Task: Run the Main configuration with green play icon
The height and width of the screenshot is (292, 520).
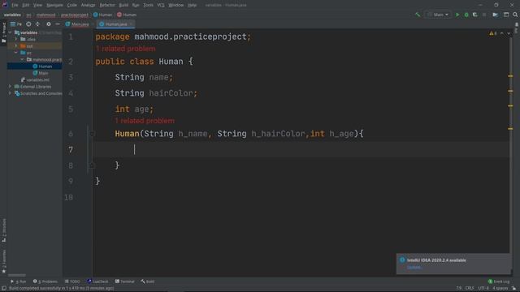Action: 457,15
